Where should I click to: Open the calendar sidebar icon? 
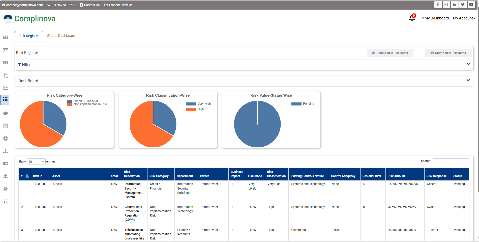point(6,126)
